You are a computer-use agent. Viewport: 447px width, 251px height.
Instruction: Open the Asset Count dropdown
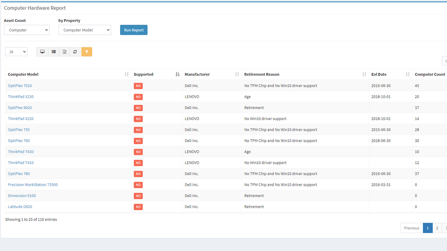(27, 30)
